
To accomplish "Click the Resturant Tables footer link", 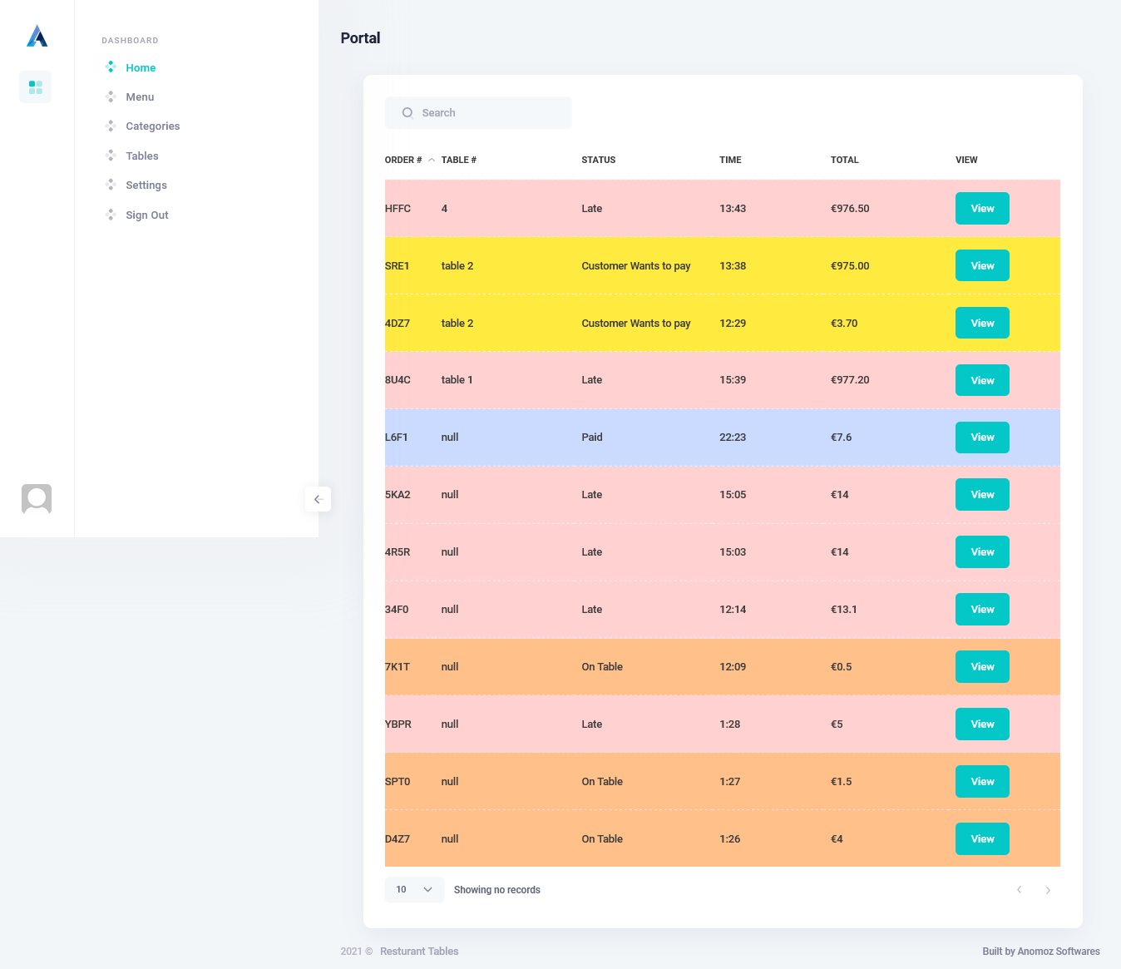I will coord(419,952).
